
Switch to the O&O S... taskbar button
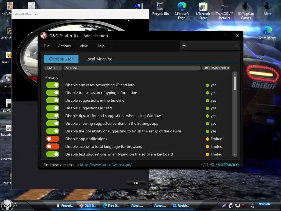pos(88,206)
